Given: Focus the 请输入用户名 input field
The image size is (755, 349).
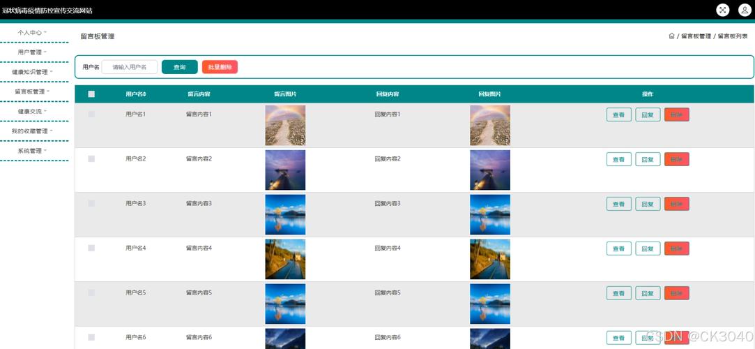Looking at the screenshot, I should pyautogui.click(x=130, y=67).
